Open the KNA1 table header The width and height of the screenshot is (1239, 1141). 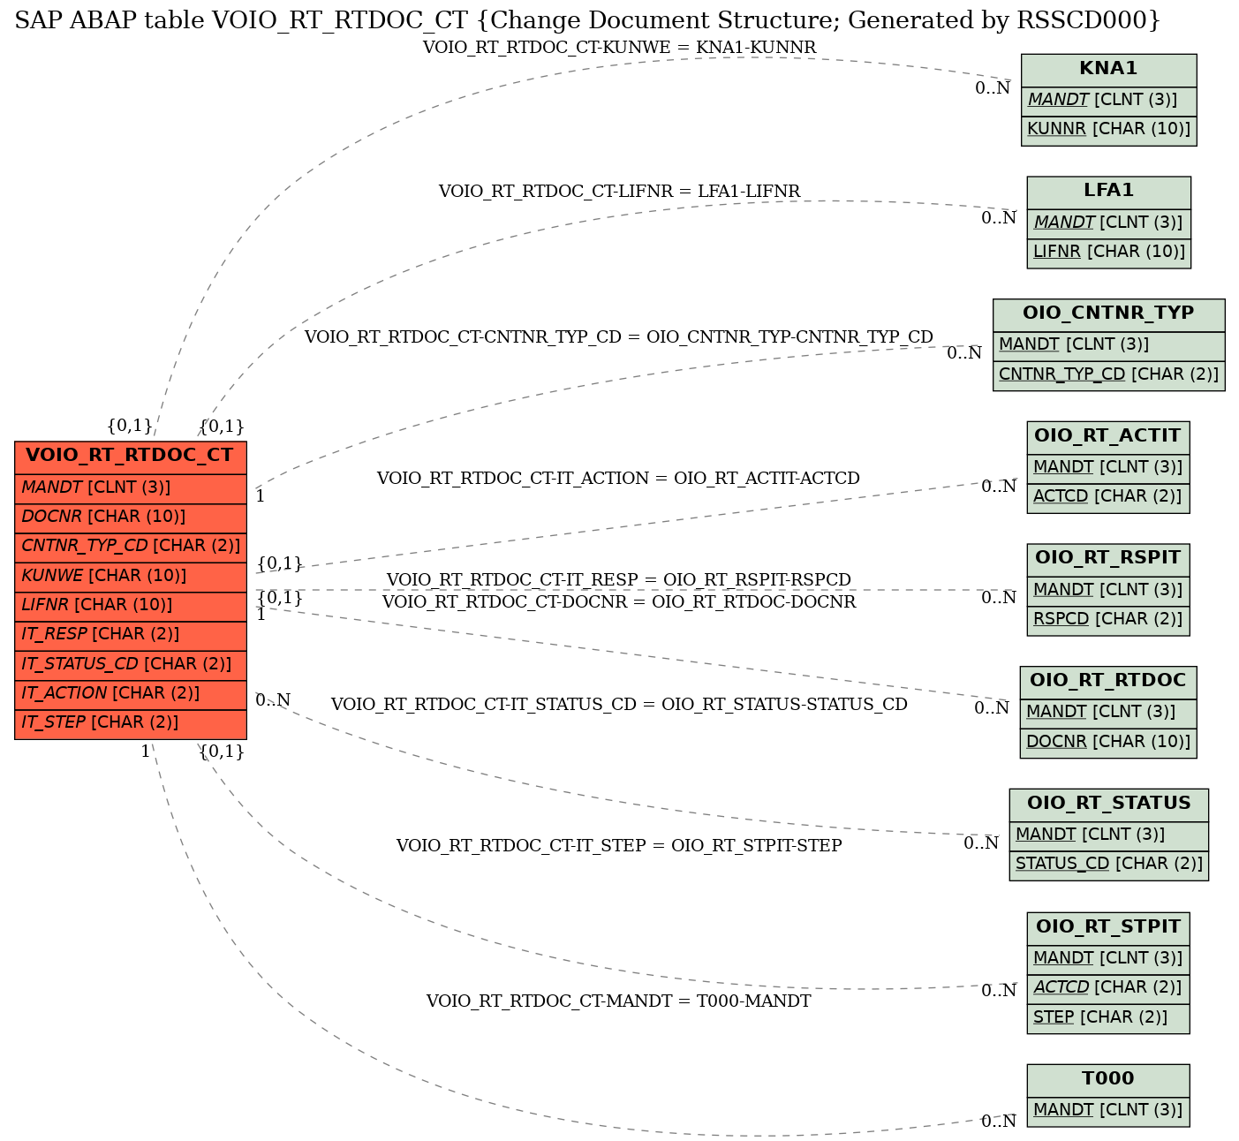click(x=1108, y=70)
